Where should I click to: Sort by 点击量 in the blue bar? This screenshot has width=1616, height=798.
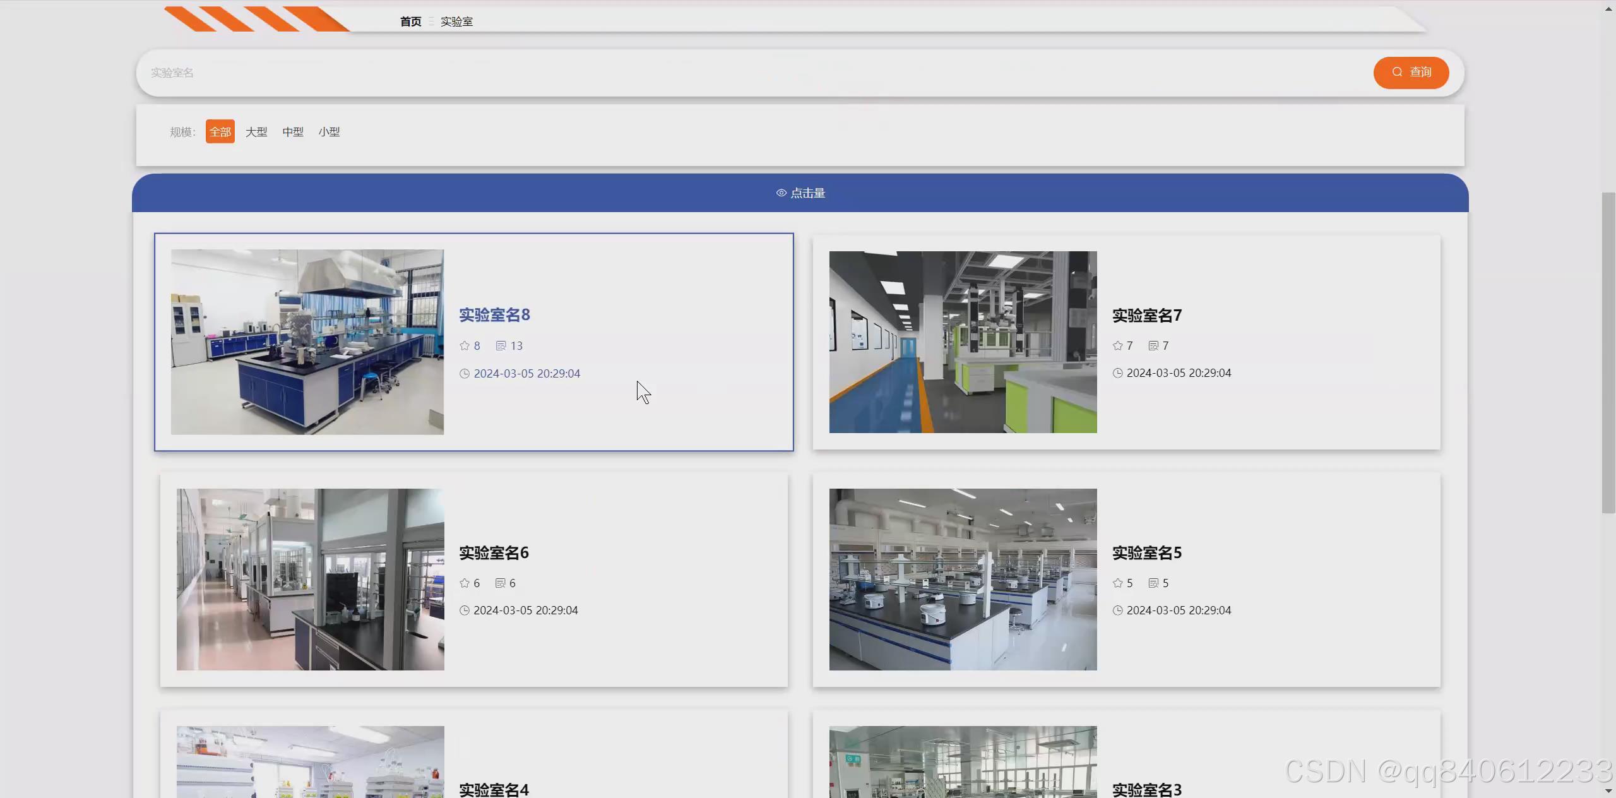[x=800, y=193]
